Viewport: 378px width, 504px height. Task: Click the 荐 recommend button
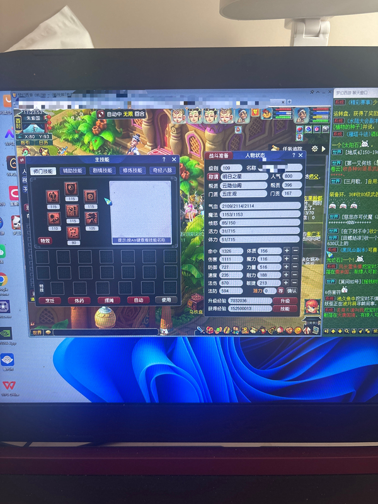(x=280, y=291)
